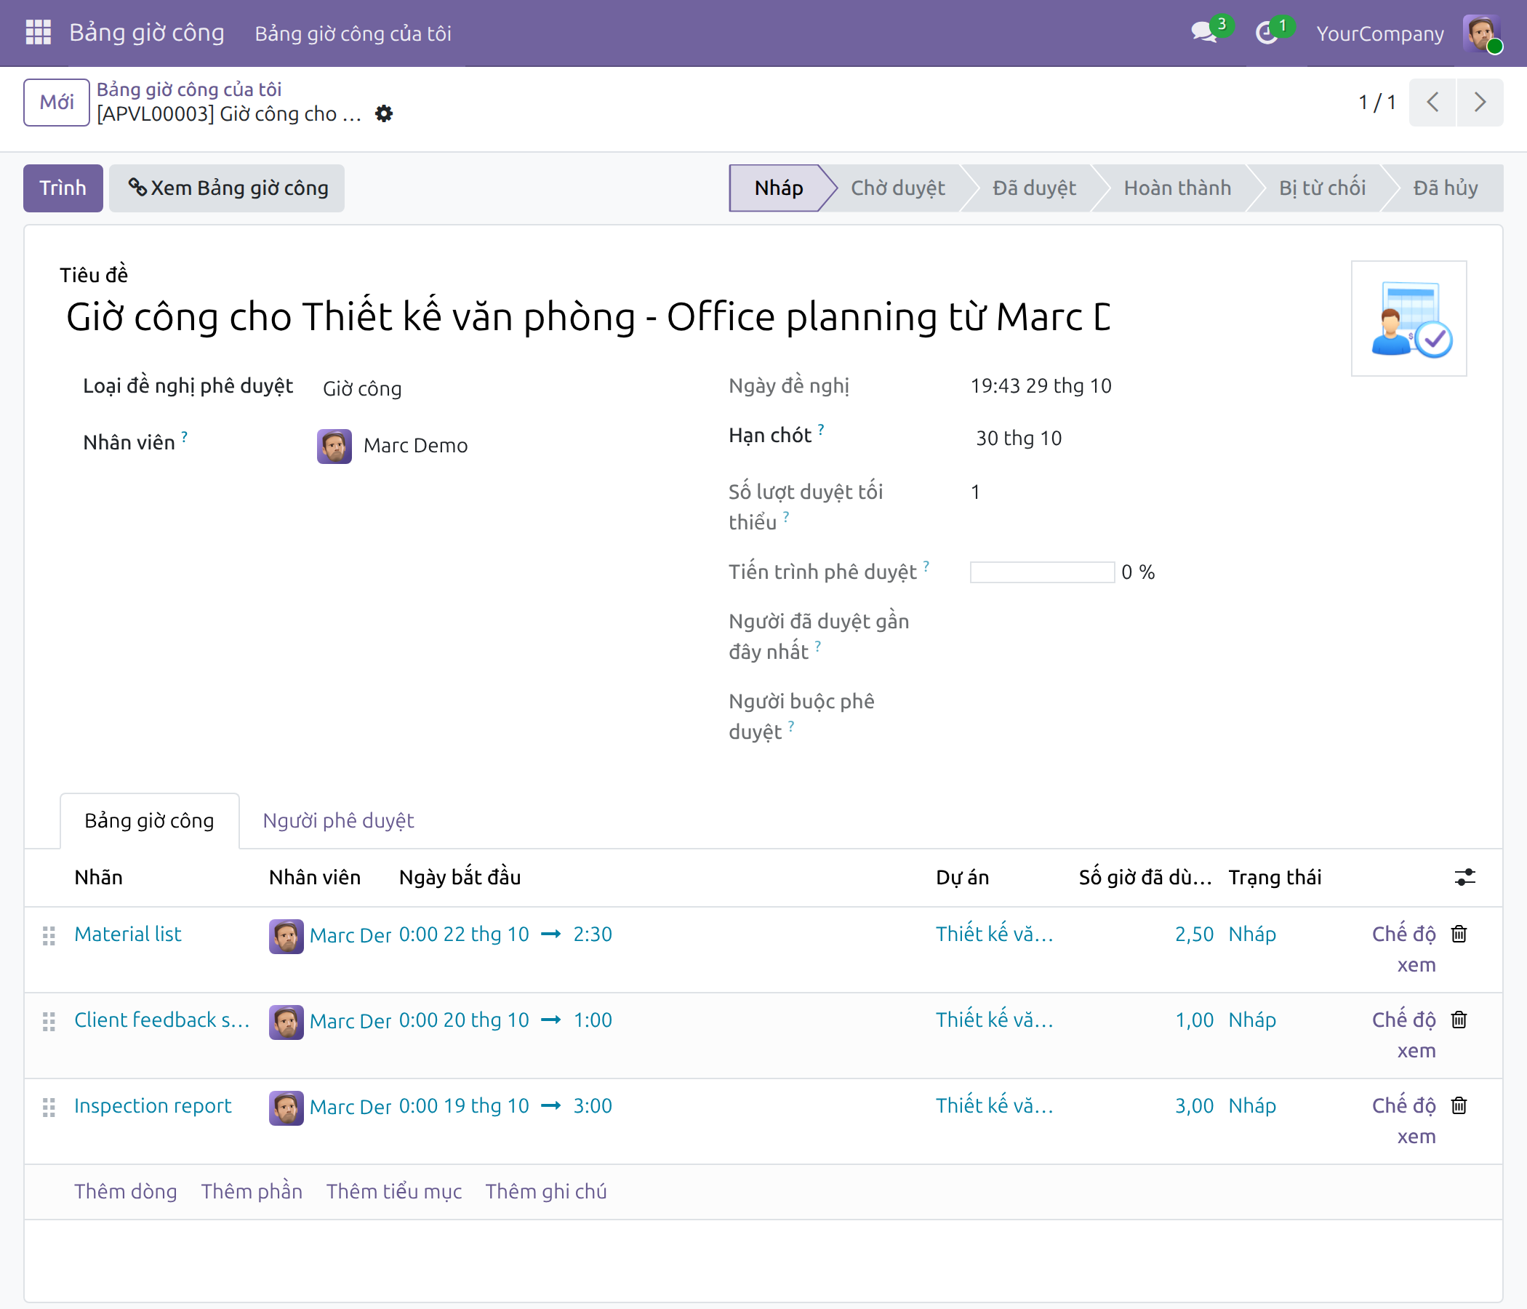Delete the Inspection report row with trash icon
The image size is (1527, 1309).
(x=1459, y=1105)
